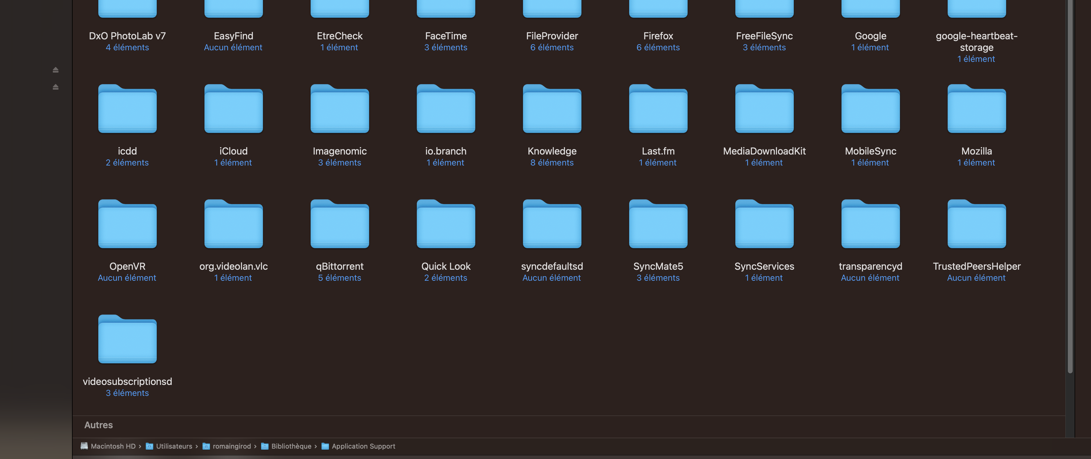Select the Mozilla folder icon
The width and height of the screenshot is (1091, 459).
(x=976, y=109)
